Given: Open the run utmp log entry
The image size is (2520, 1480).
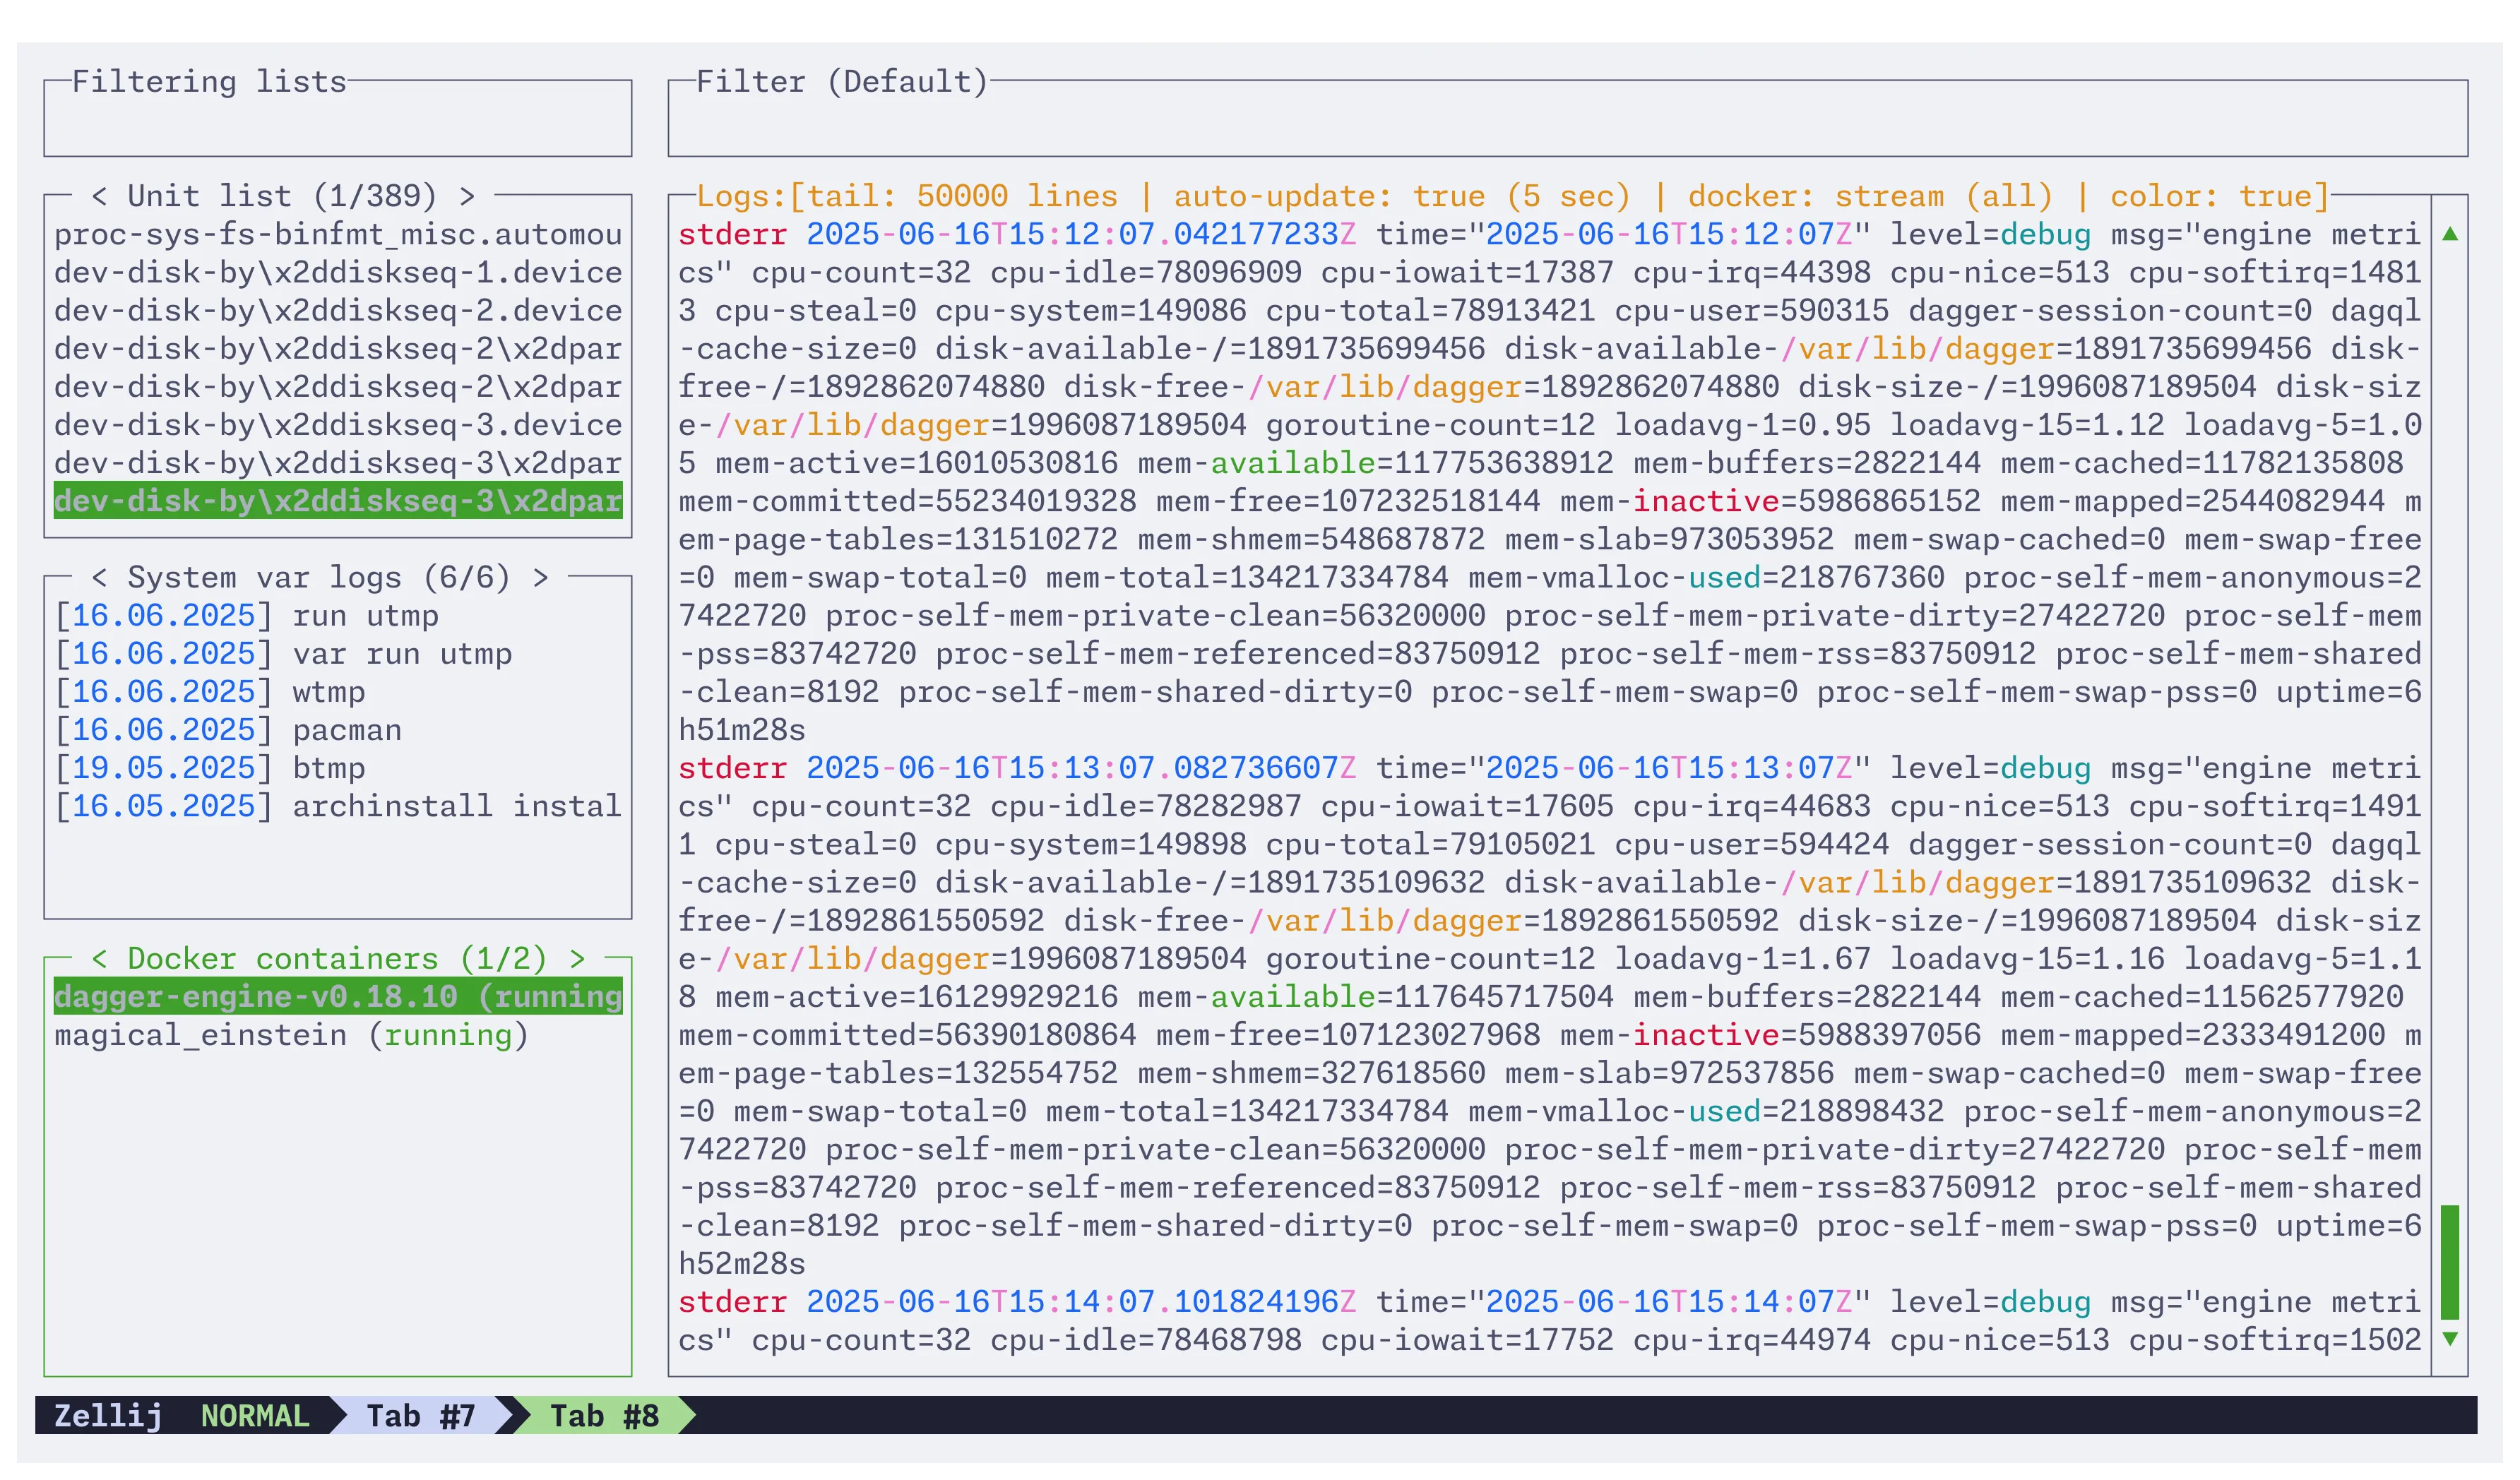Looking at the screenshot, I should point(338,616).
